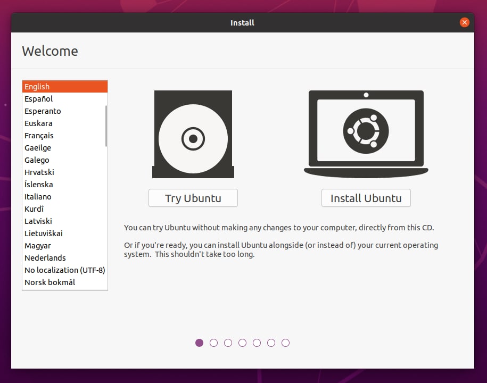Pick Hrvatski as the language
487x383 pixels.
pyautogui.click(x=65, y=172)
